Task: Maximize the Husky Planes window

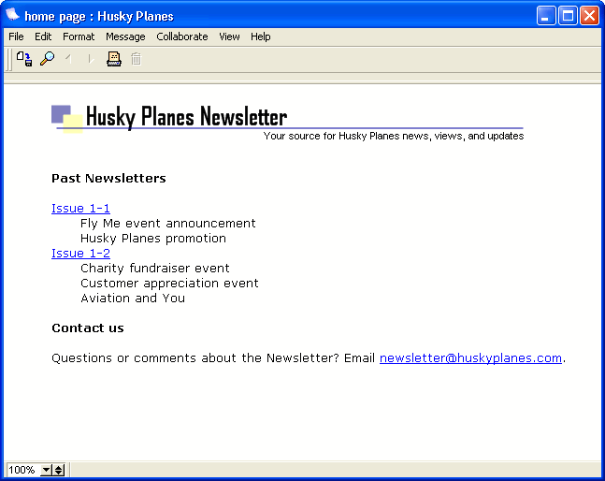Action: [568, 16]
